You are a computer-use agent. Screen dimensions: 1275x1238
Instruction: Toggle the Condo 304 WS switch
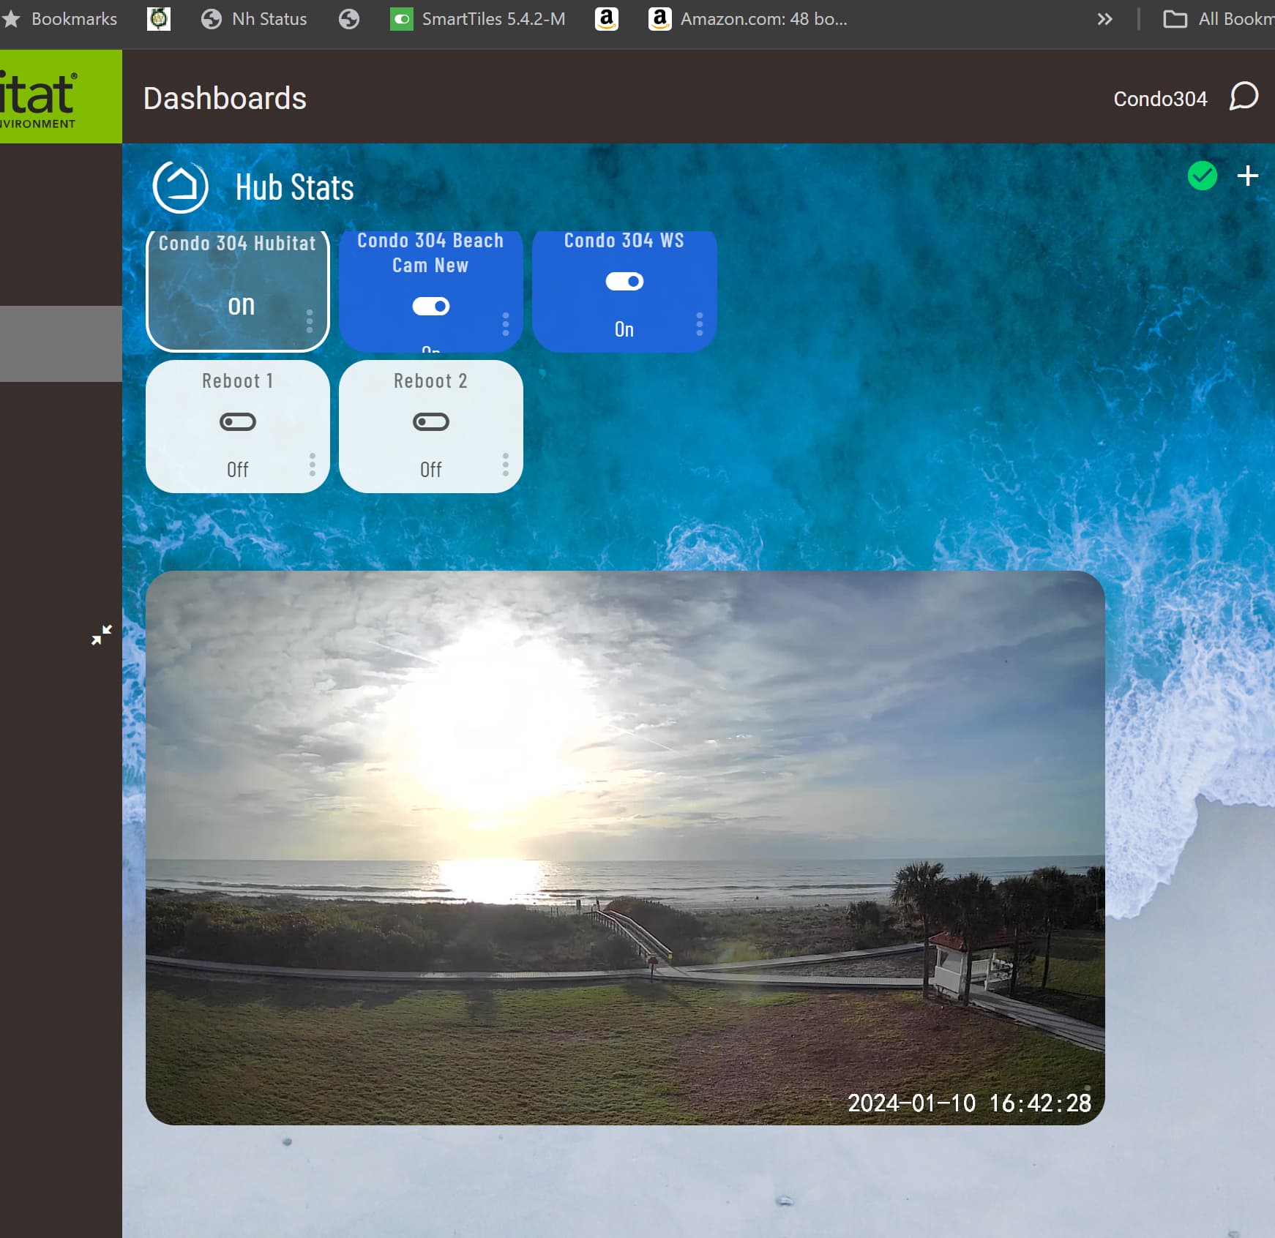click(624, 282)
